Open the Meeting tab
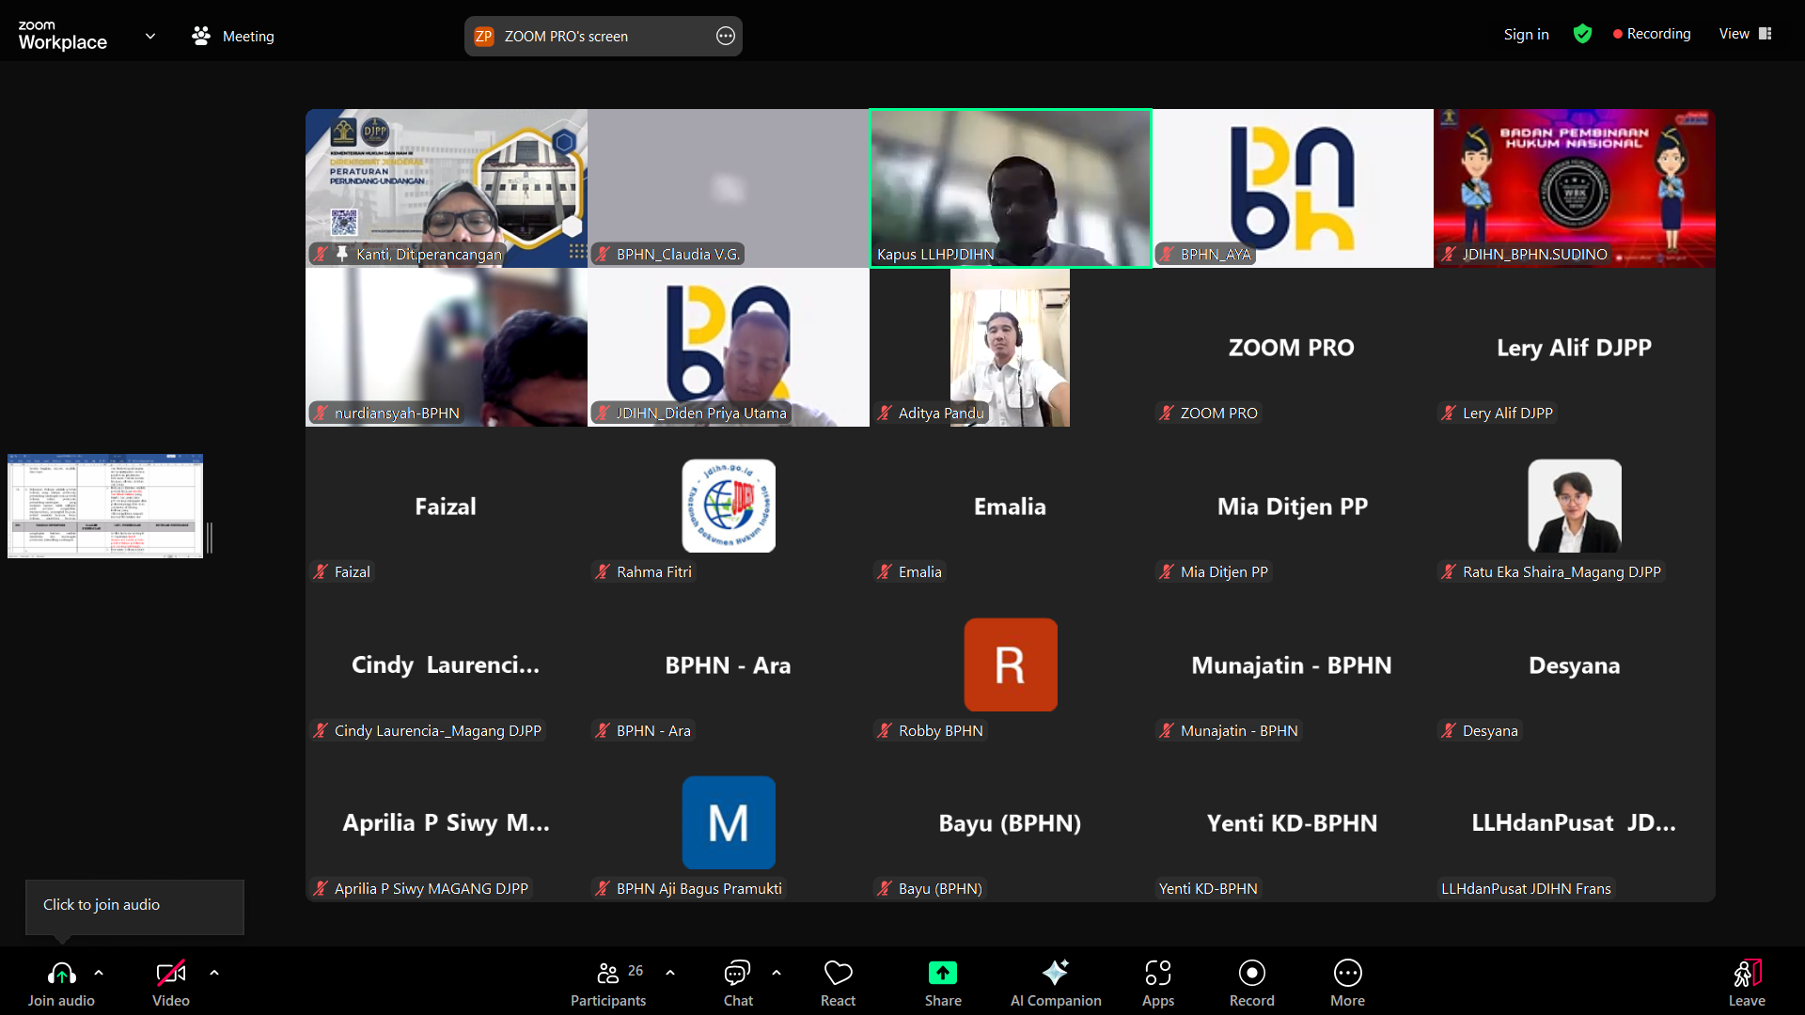Viewport: 1805px width, 1015px height. click(x=233, y=36)
